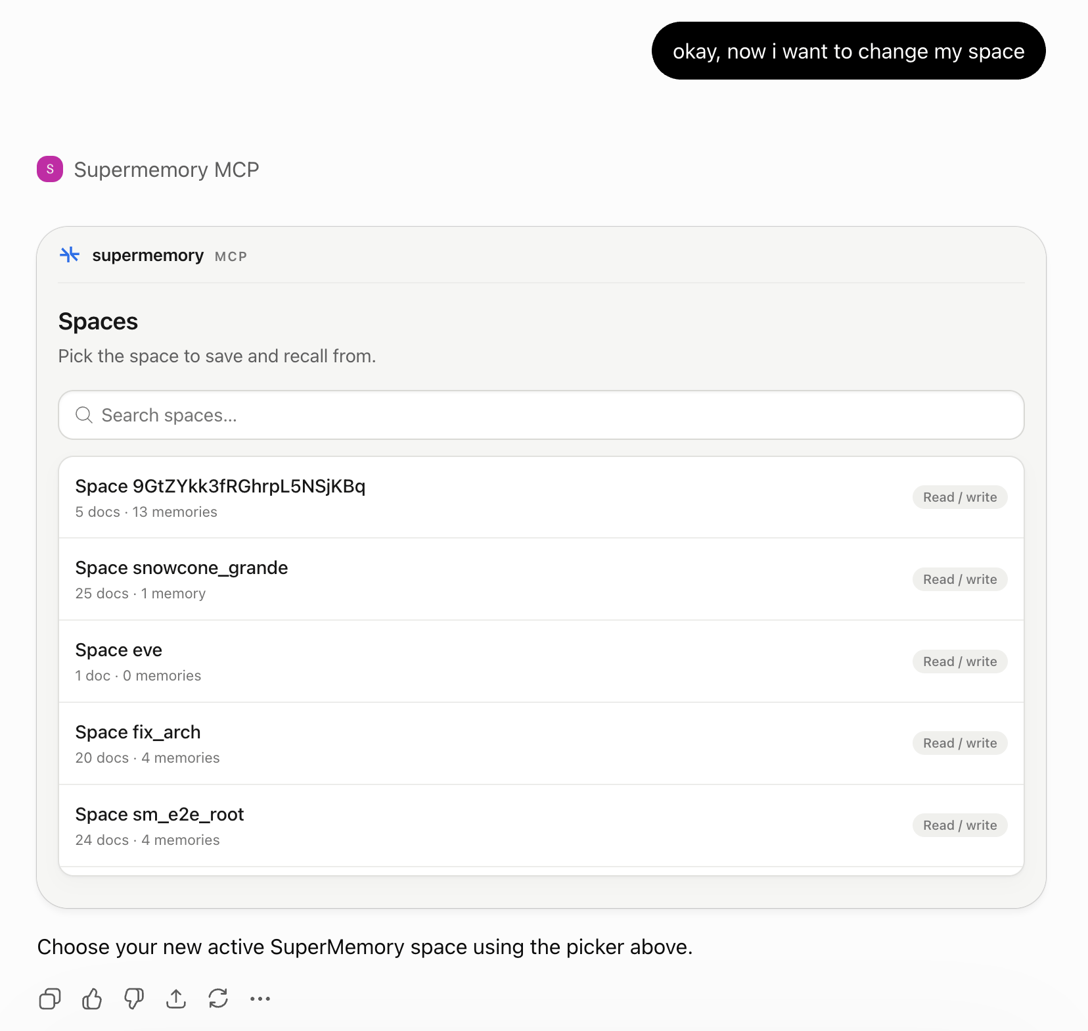Give the response a thumbs up
1088x1031 pixels.
click(92, 999)
